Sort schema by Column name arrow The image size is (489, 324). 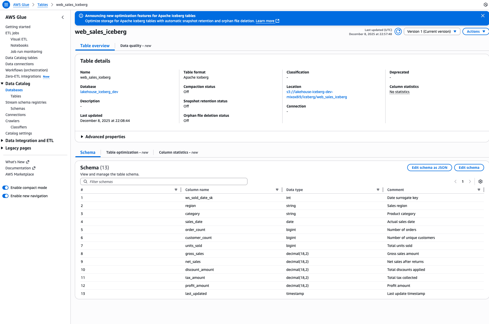click(277, 190)
